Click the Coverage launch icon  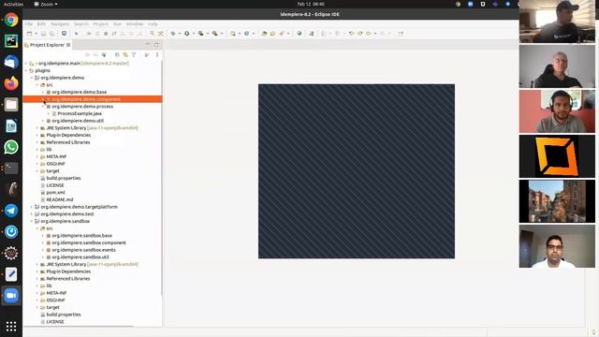(x=200, y=34)
